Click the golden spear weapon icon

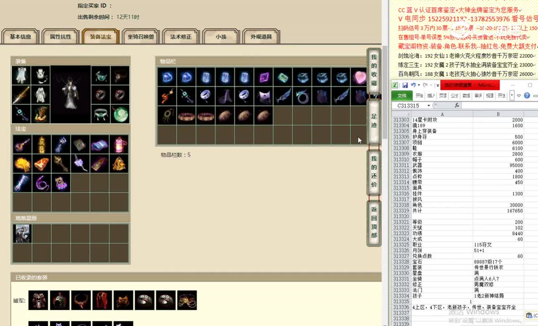click(x=21, y=95)
